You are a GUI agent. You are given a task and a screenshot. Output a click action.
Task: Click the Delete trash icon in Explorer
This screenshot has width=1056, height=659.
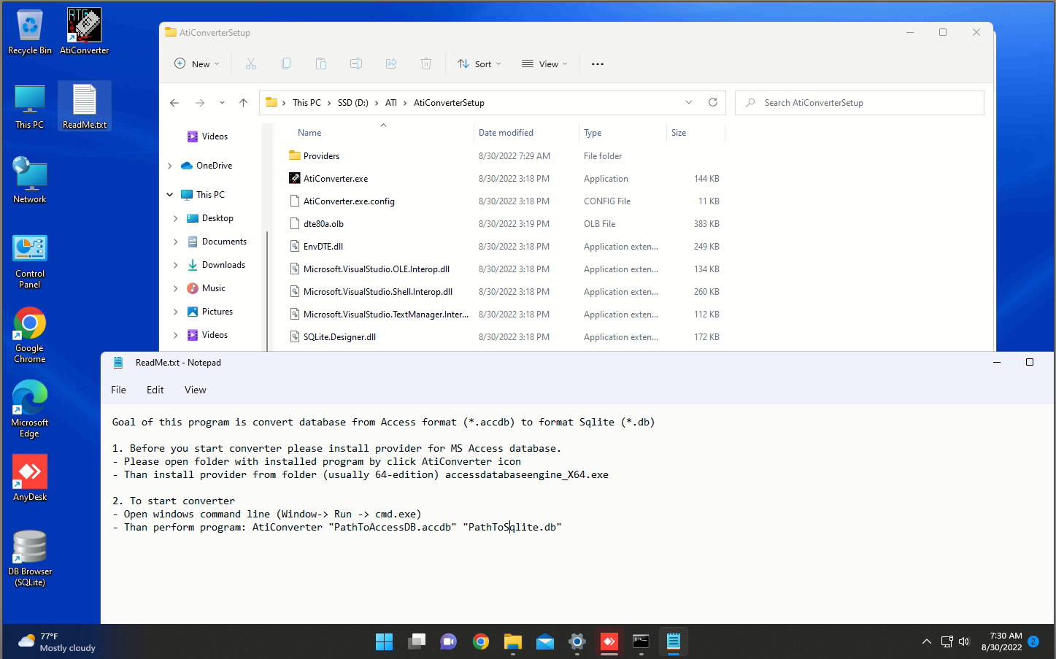426,64
